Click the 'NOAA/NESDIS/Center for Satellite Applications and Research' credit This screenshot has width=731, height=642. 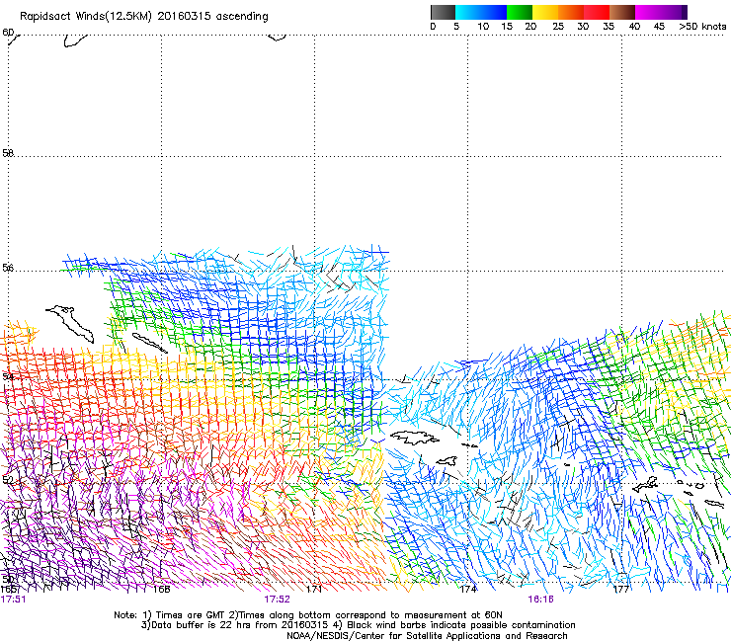427,636
